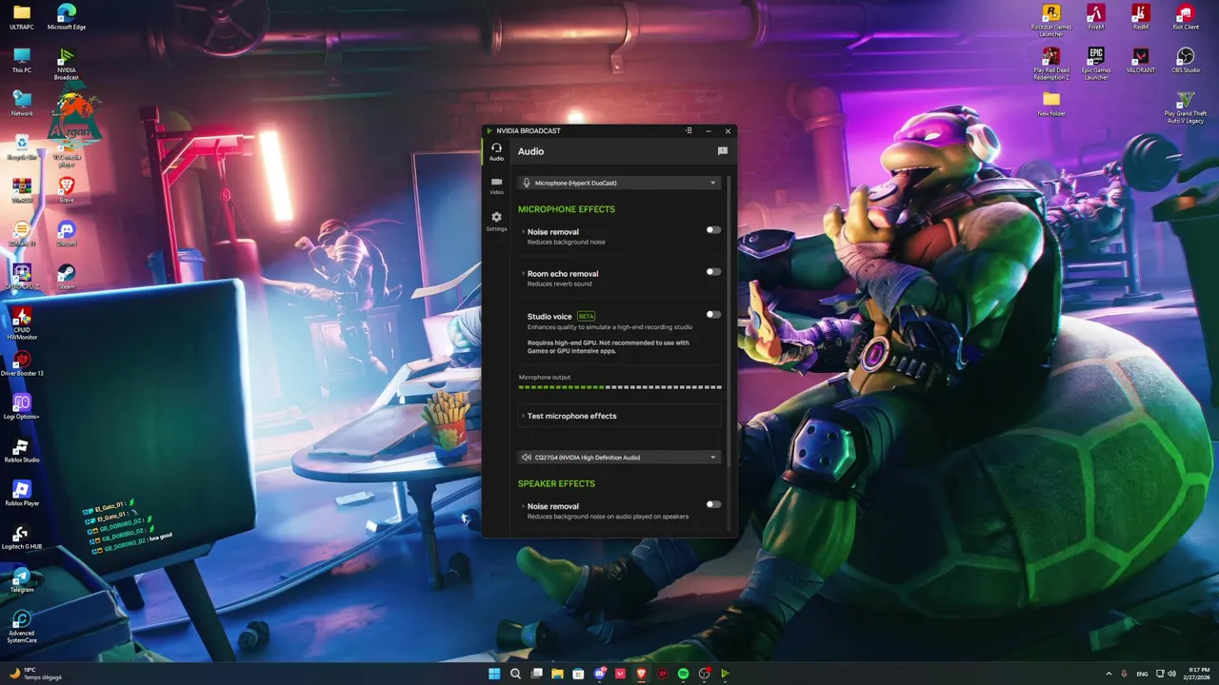Select RedM desktop shortcut
The height and width of the screenshot is (685, 1219).
coord(1141,17)
